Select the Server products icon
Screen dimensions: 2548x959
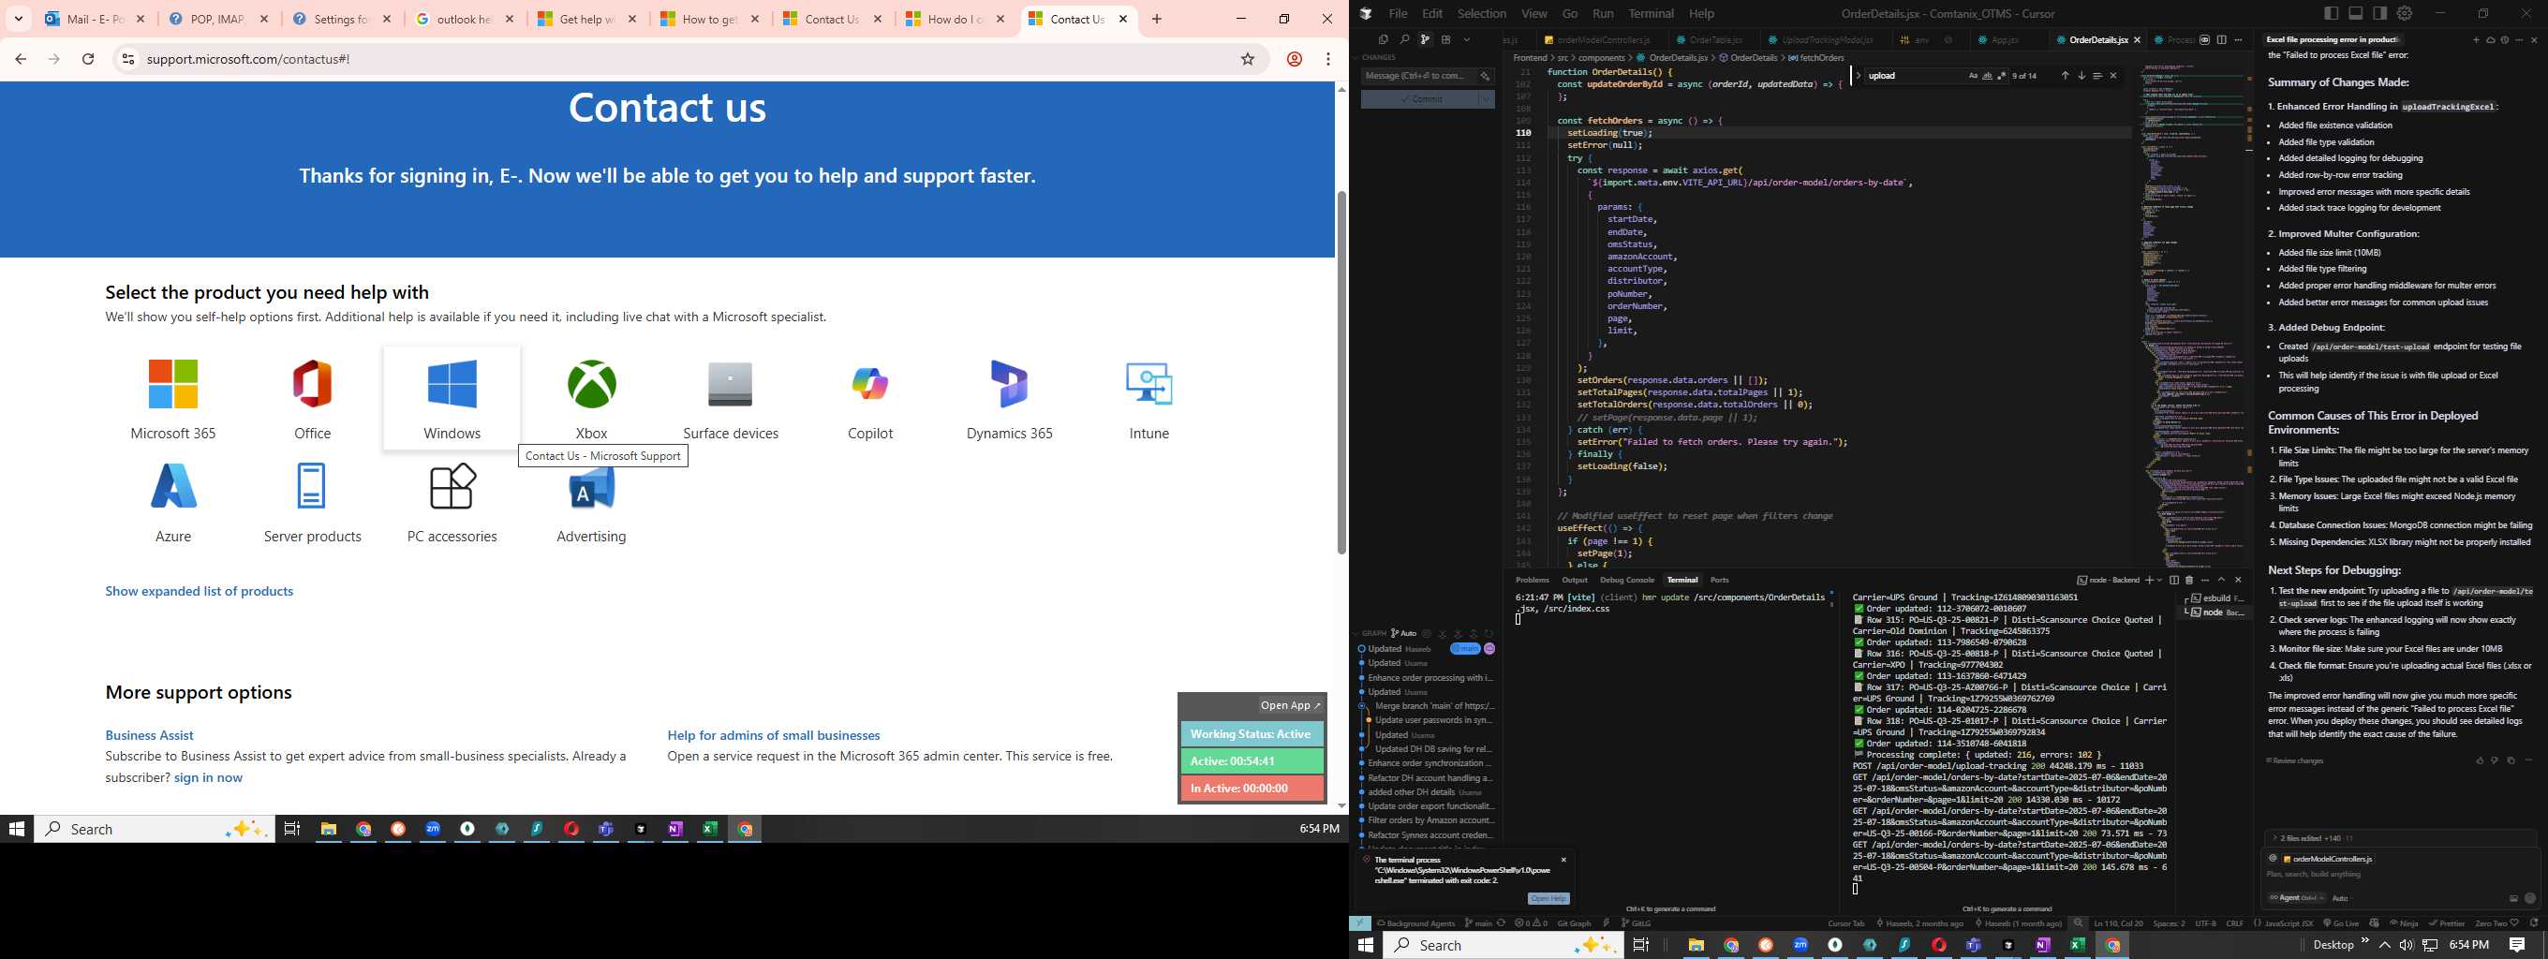312,487
